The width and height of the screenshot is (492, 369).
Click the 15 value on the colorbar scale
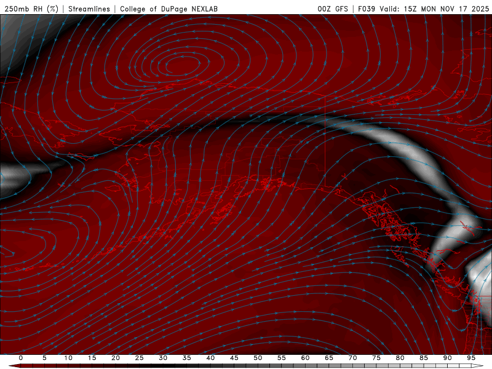click(92, 358)
